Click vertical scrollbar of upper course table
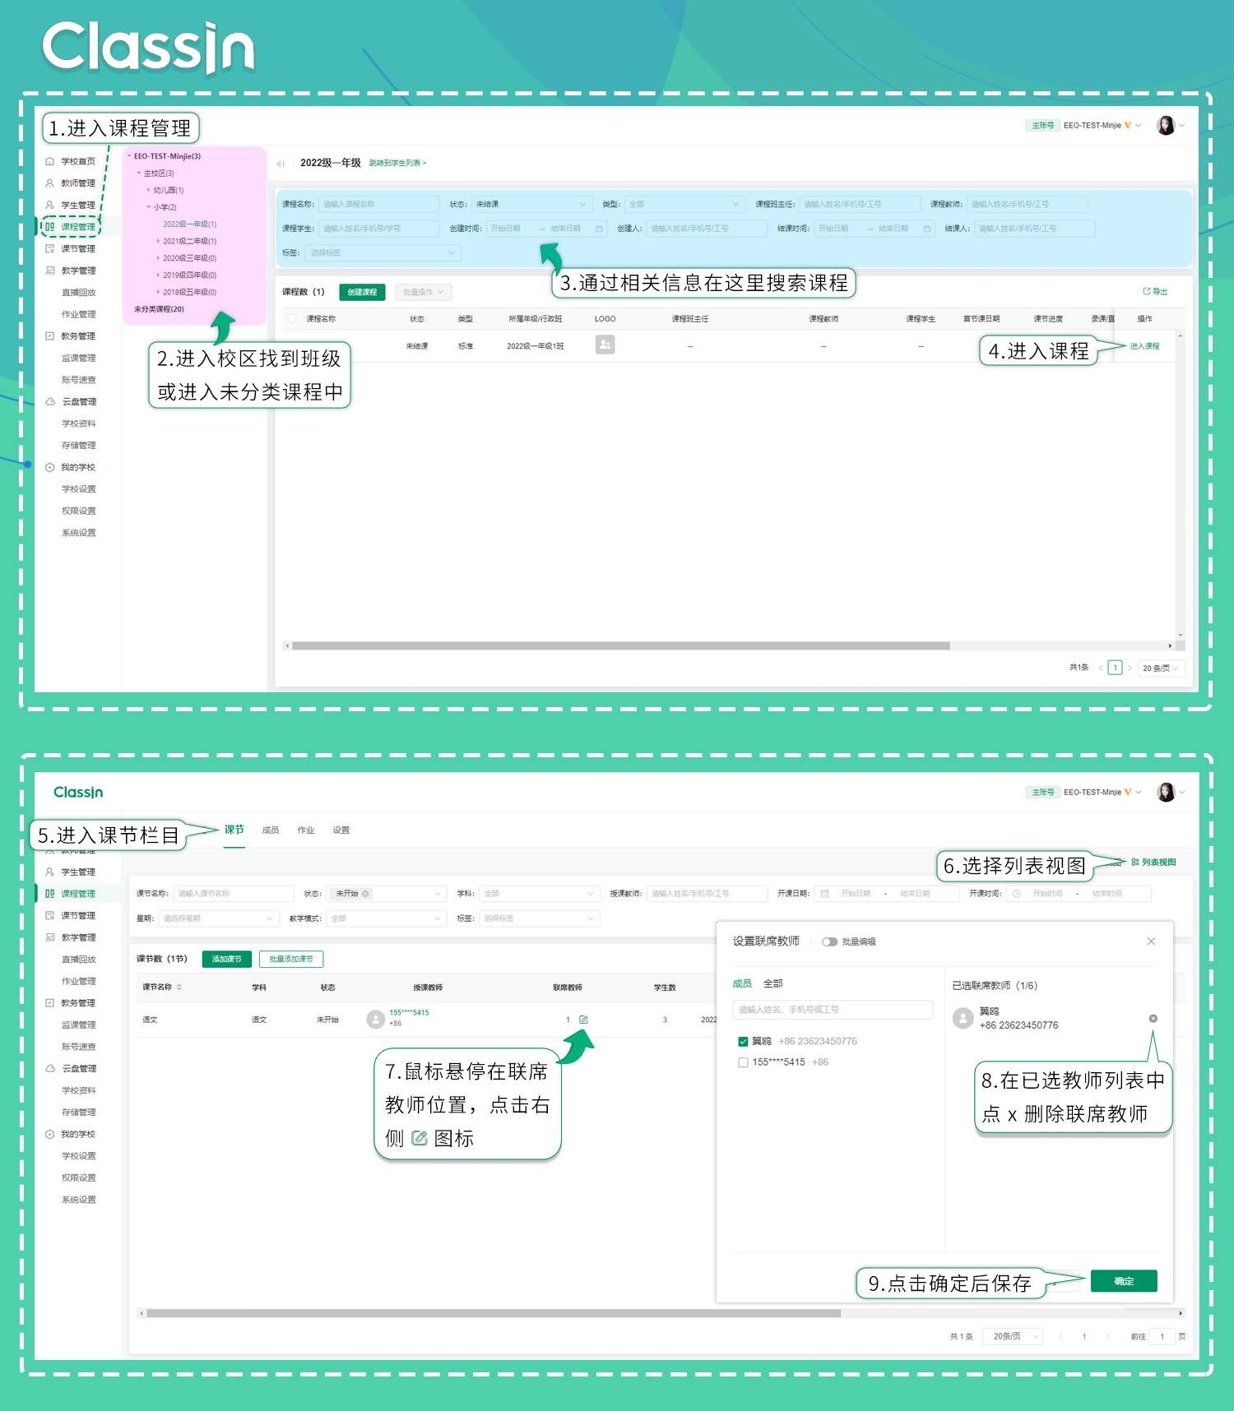The image size is (1234, 1411). [x=1181, y=485]
